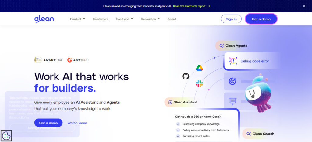Click the 'Glean named an emerging tech innovator' text
This screenshot has width=312, height=142.
click(x=137, y=6)
